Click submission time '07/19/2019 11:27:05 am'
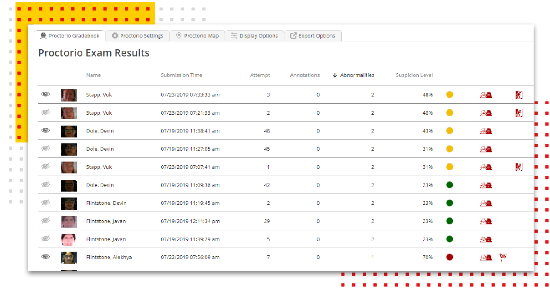Screen dimensions: 550x289 tap(190, 149)
